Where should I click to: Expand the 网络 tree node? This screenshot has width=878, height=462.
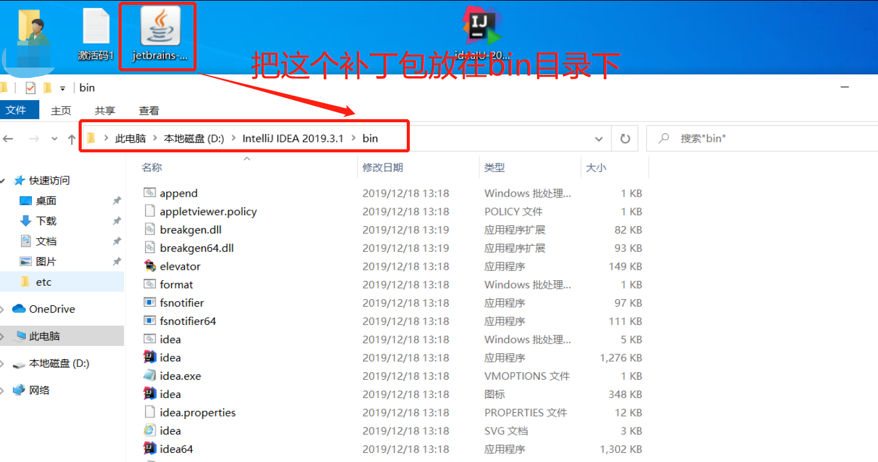click(3, 390)
